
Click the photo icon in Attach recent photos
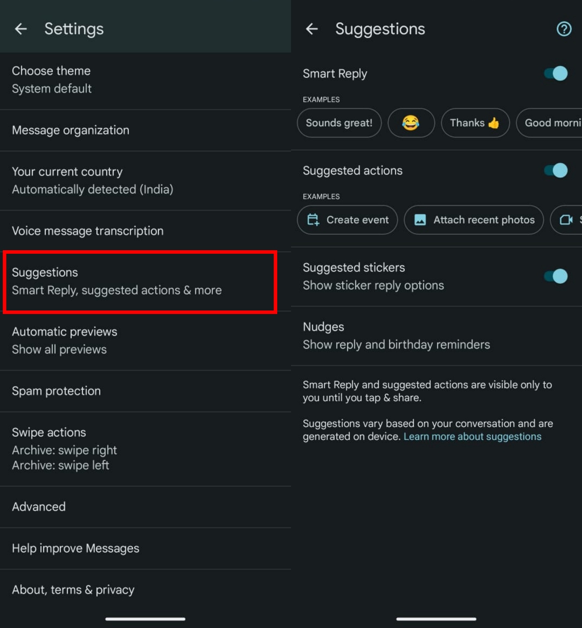click(421, 220)
